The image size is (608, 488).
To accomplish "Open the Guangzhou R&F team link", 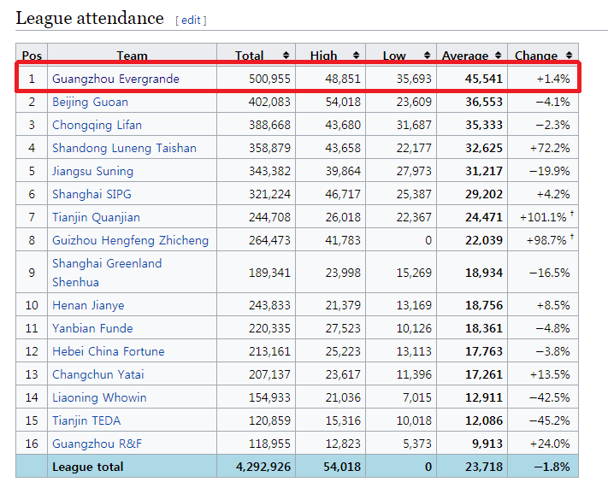I will coord(95,444).
